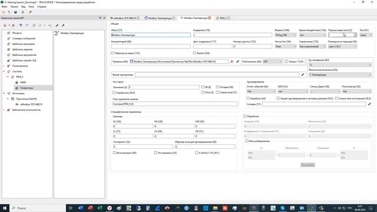Open the Размерность периода dropdown
The height and width of the screenshot is (212, 377).
[x=342, y=47]
